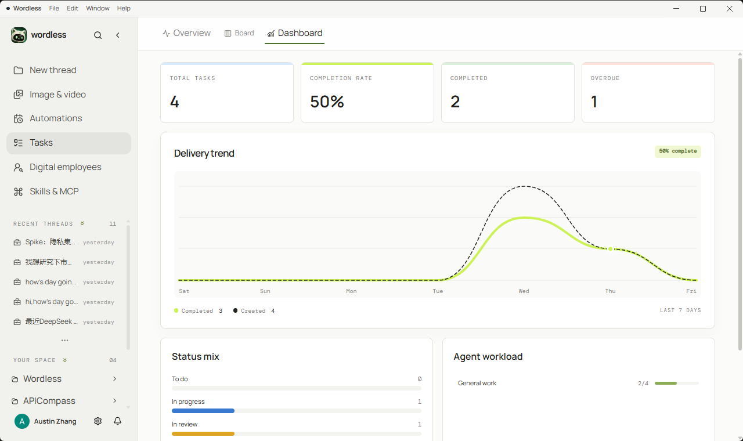Show more threads via ellipsis
This screenshot has height=441, width=743.
65,341
